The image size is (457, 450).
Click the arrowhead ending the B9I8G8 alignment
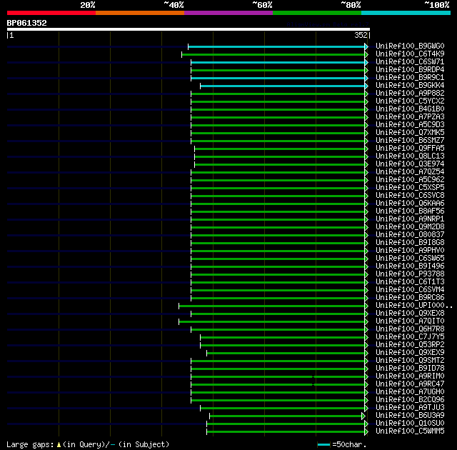coord(366,243)
